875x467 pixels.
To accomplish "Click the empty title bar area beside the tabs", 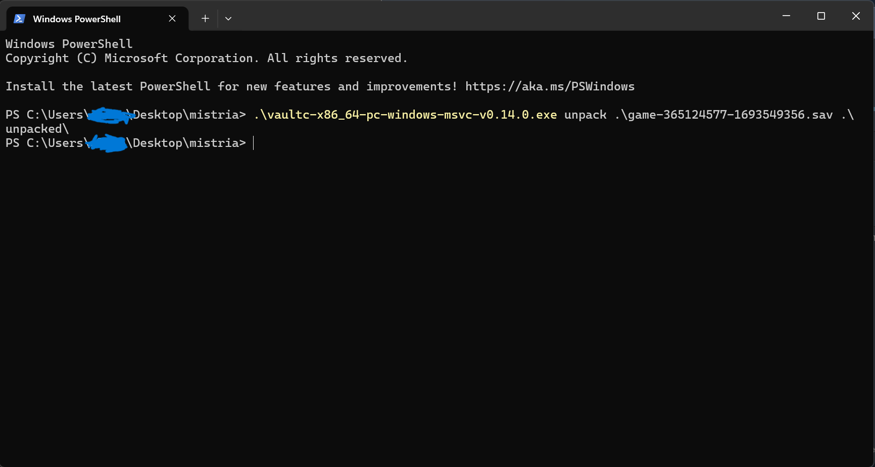I will click(505, 16).
